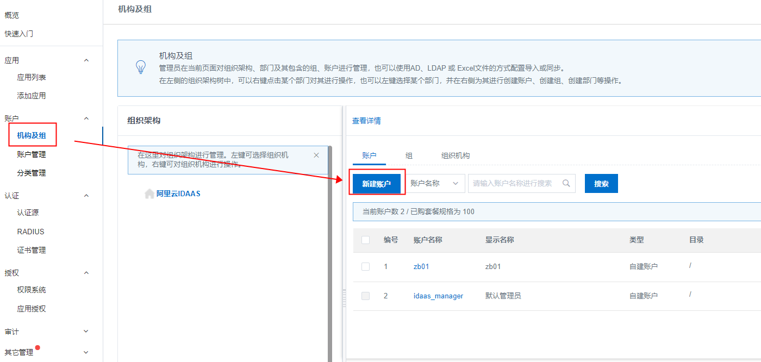The image size is (761, 362).
Task: Click the panel splitter handle between tree and list
Action: (x=344, y=298)
